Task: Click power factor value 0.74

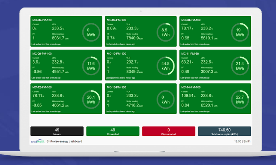Action: (111, 38)
